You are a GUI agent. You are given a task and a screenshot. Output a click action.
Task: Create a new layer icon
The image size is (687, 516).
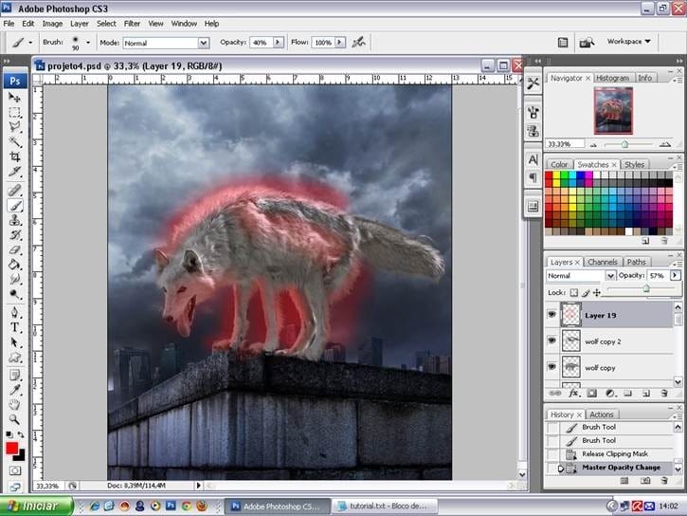pyautogui.click(x=646, y=394)
